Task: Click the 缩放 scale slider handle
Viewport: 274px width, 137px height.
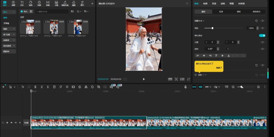Action: coord(212,28)
